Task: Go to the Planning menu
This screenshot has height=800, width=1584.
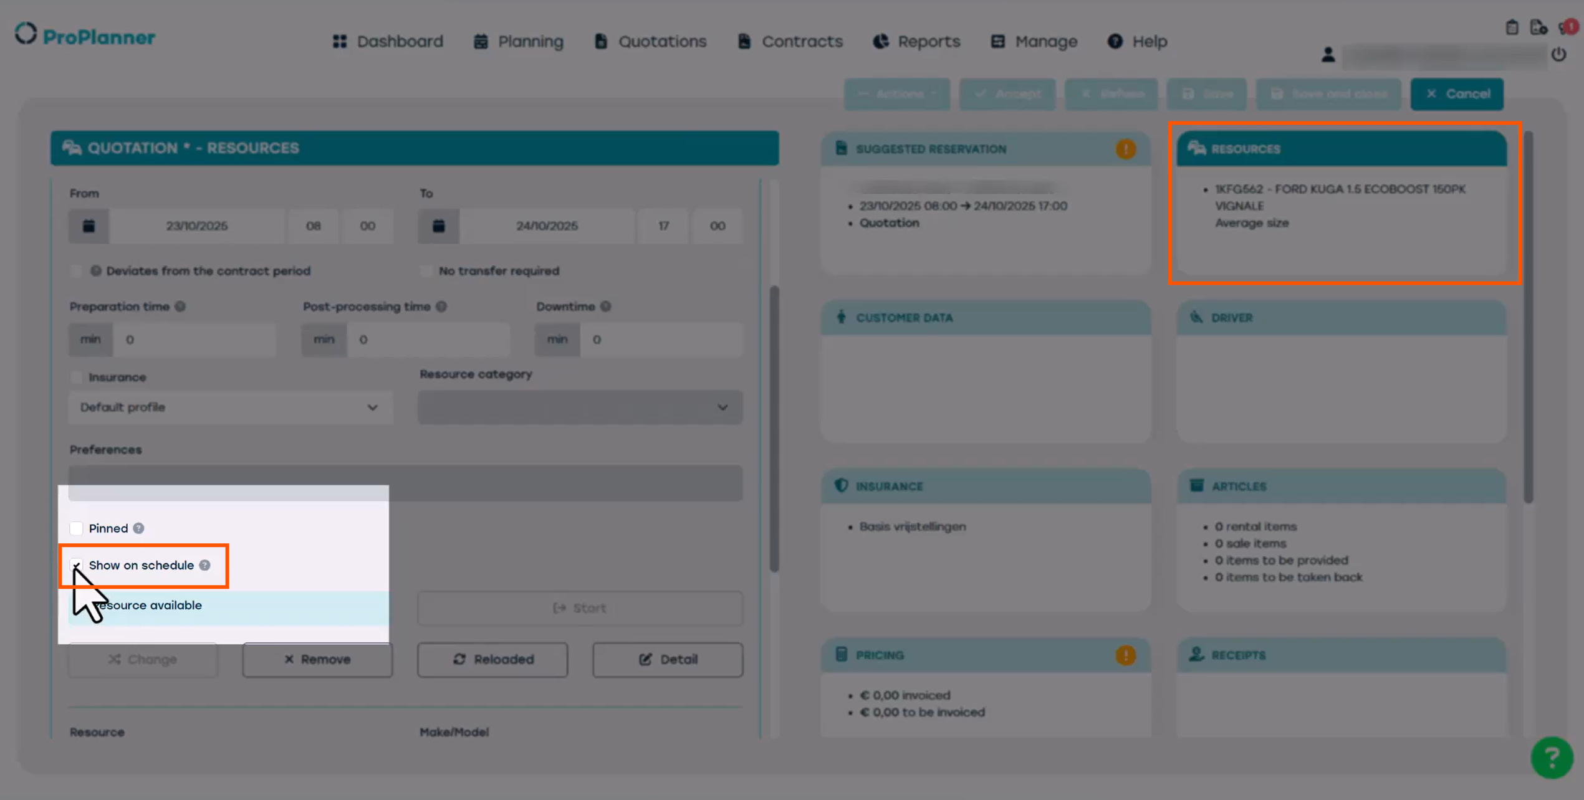Action: (518, 41)
